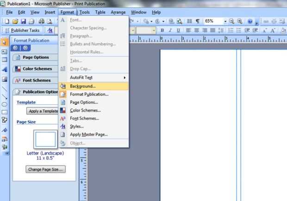
Task: Open the font size dropdown arrow
Action: pos(154,30)
